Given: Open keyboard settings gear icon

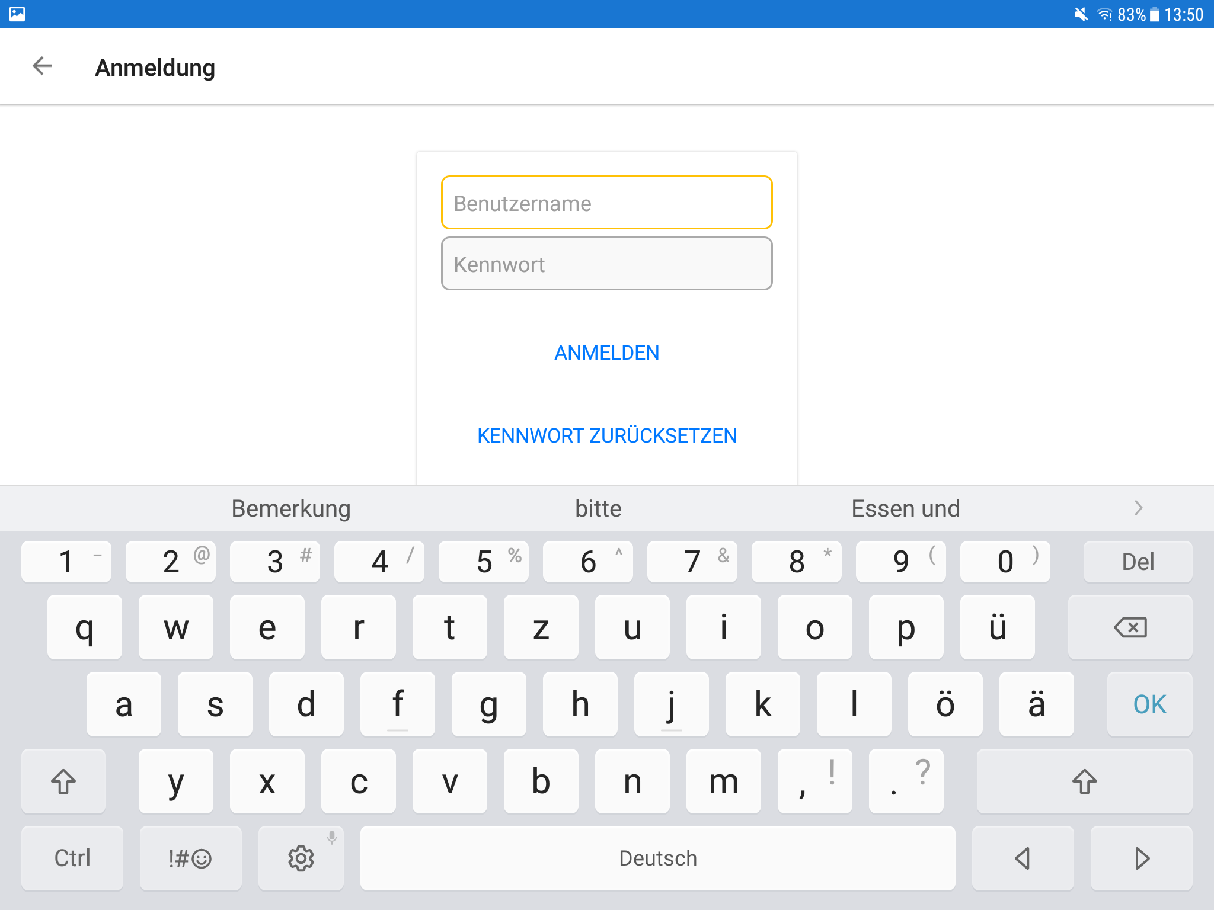Looking at the screenshot, I should point(301,858).
